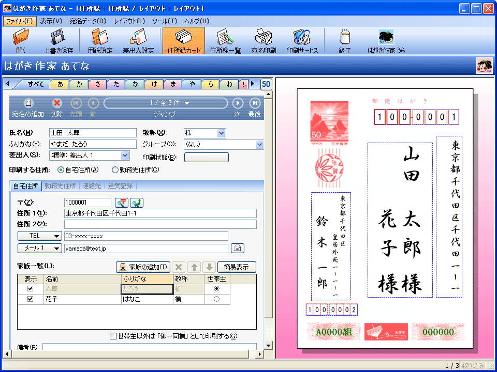Select 勤務先住所 radio for printing address
The width and height of the screenshot is (497, 372).
[x=115, y=170]
